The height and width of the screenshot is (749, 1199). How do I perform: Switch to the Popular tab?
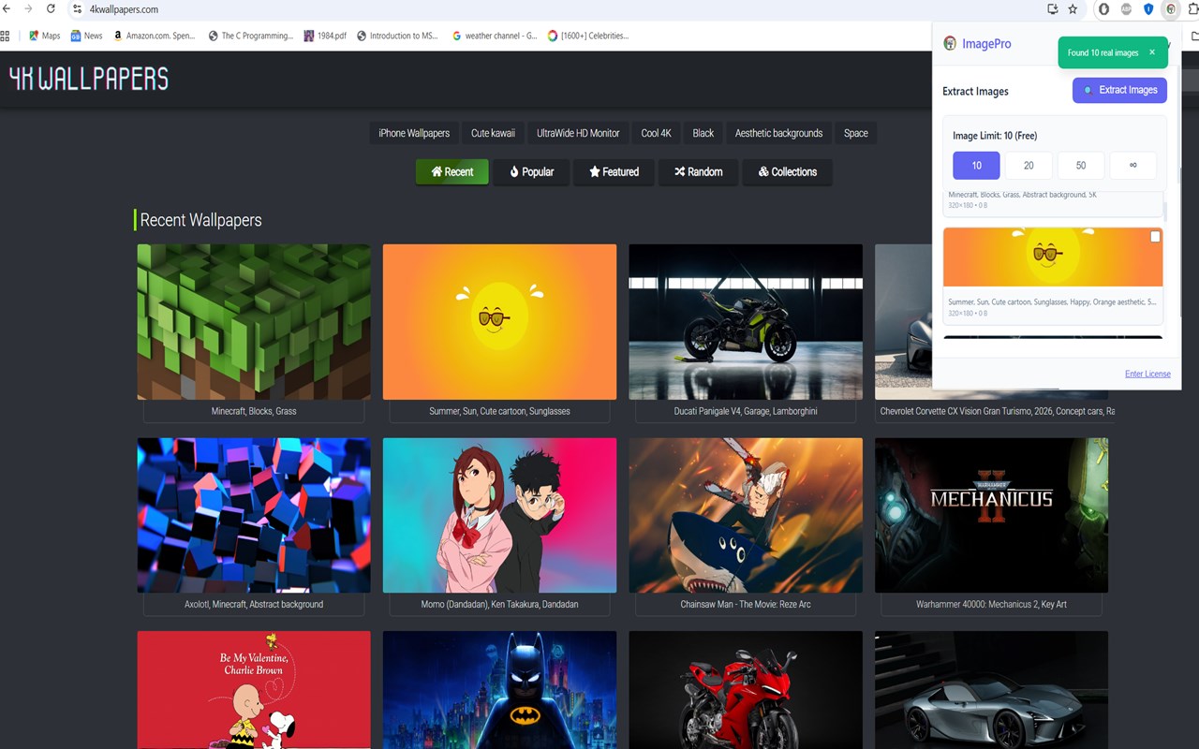pos(531,172)
